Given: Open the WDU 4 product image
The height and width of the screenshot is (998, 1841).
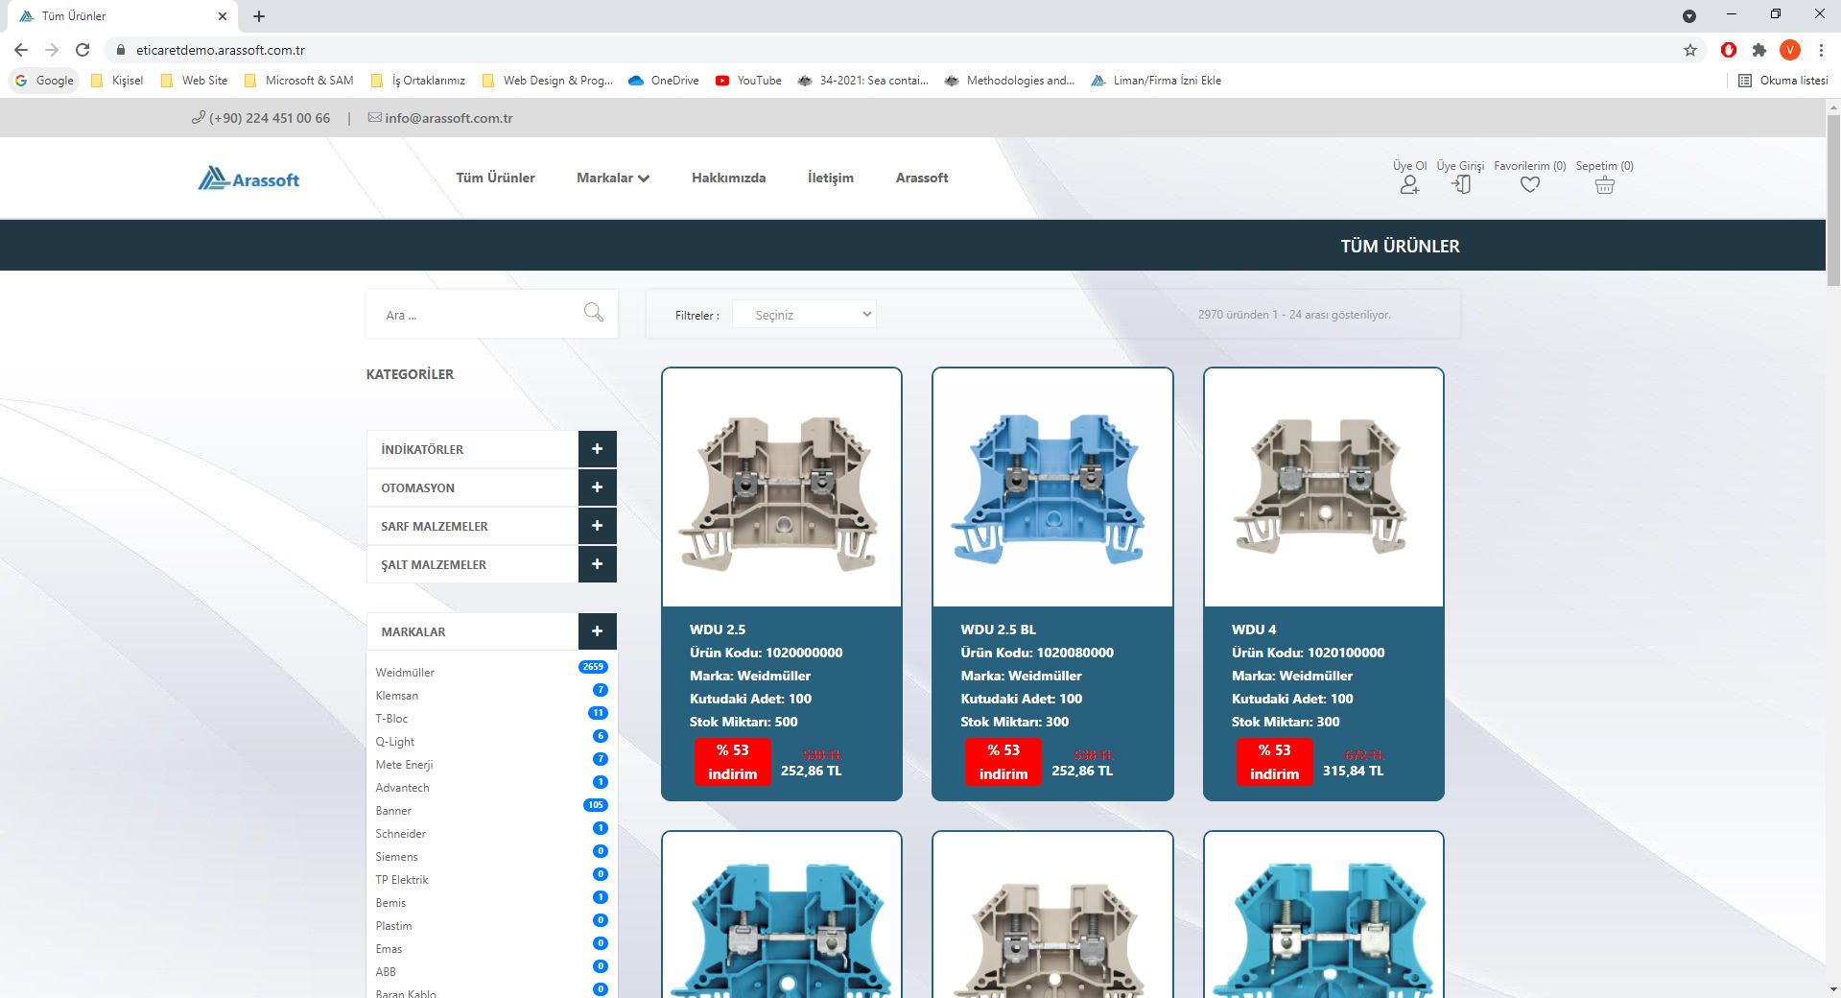Looking at the screenshot, I should coord(1324,487).
